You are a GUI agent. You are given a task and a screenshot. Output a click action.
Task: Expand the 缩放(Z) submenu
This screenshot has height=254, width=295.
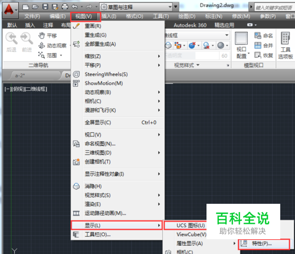(123, 56)
